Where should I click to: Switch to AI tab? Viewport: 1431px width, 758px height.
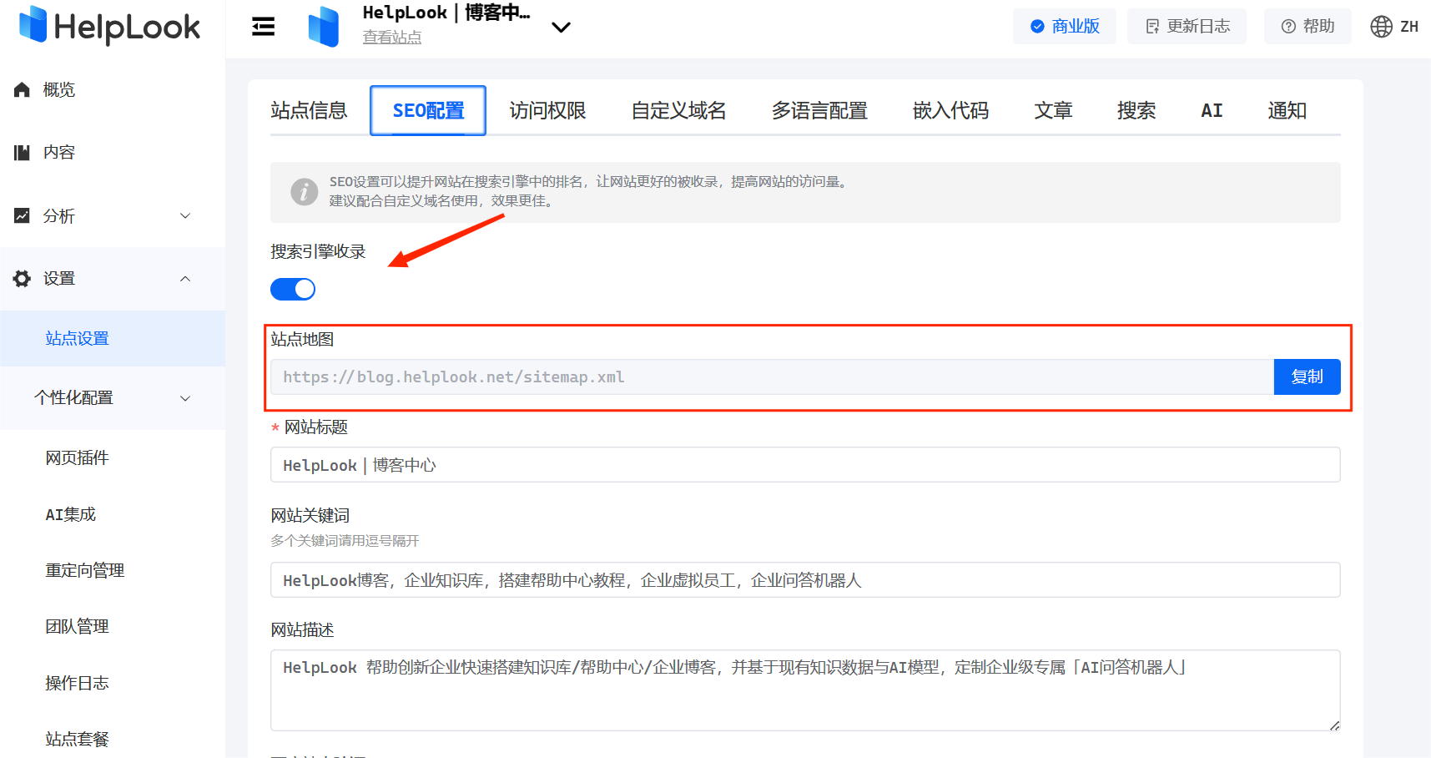coord(1212,110)
